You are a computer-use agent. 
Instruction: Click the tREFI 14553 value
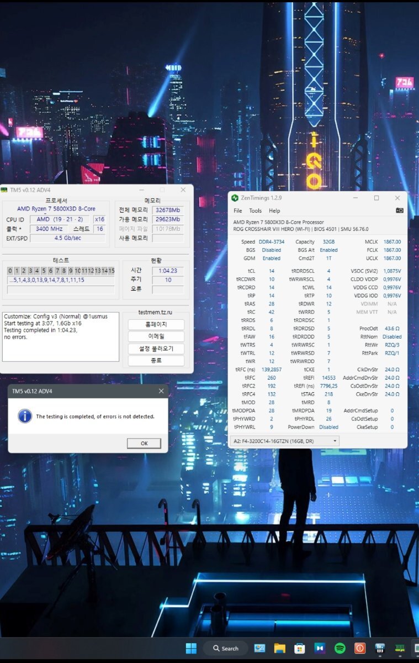tap(328, 377)
